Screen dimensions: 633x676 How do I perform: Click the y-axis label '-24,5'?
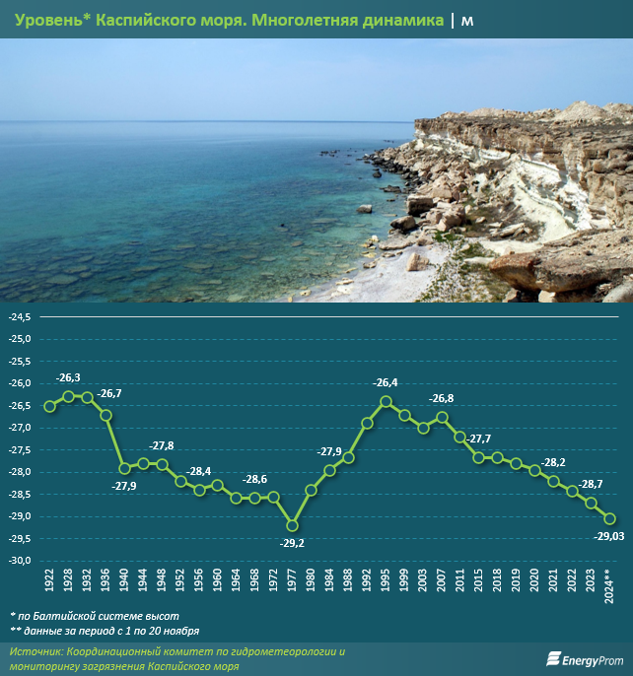[x=20, y=317]
